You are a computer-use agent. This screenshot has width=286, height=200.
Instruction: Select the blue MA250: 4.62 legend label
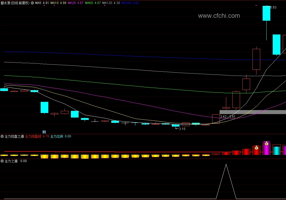(130, 3)
